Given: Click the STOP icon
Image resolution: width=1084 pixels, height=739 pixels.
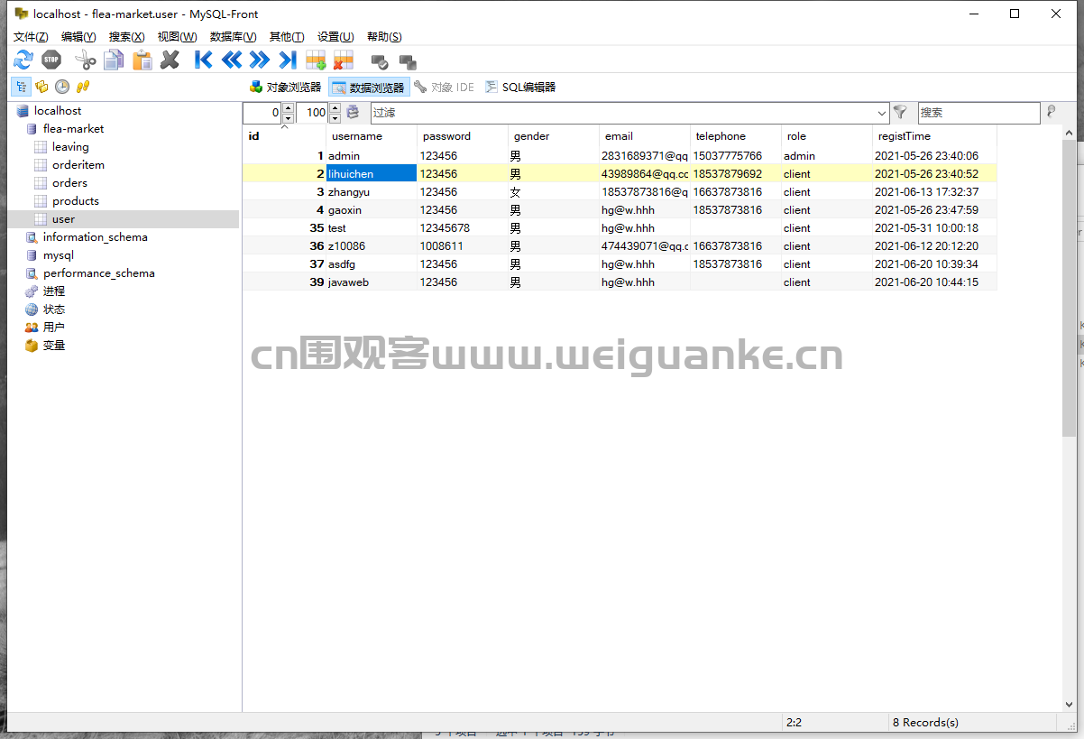Looking at the screenshot, I should (51, 60).
